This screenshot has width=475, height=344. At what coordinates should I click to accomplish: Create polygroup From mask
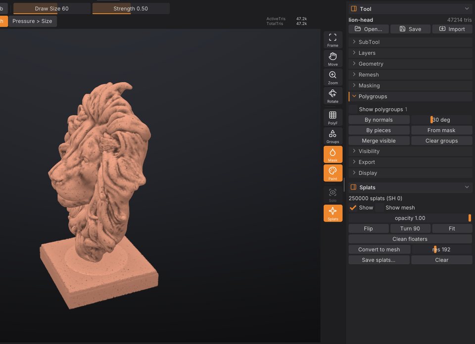point(441,130)
